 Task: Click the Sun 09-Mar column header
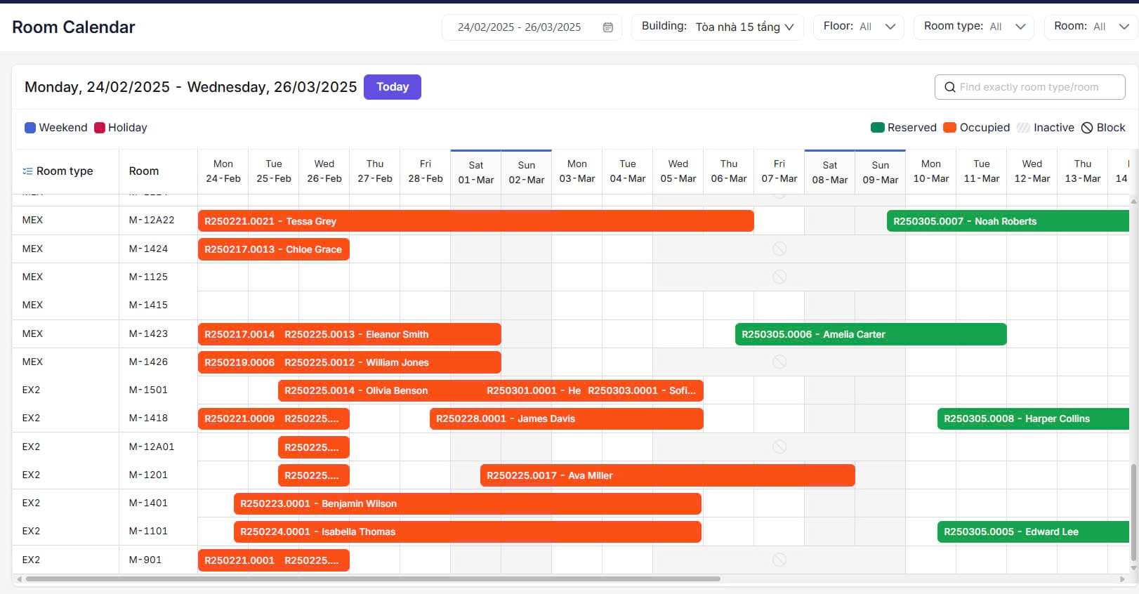(881, 172)
